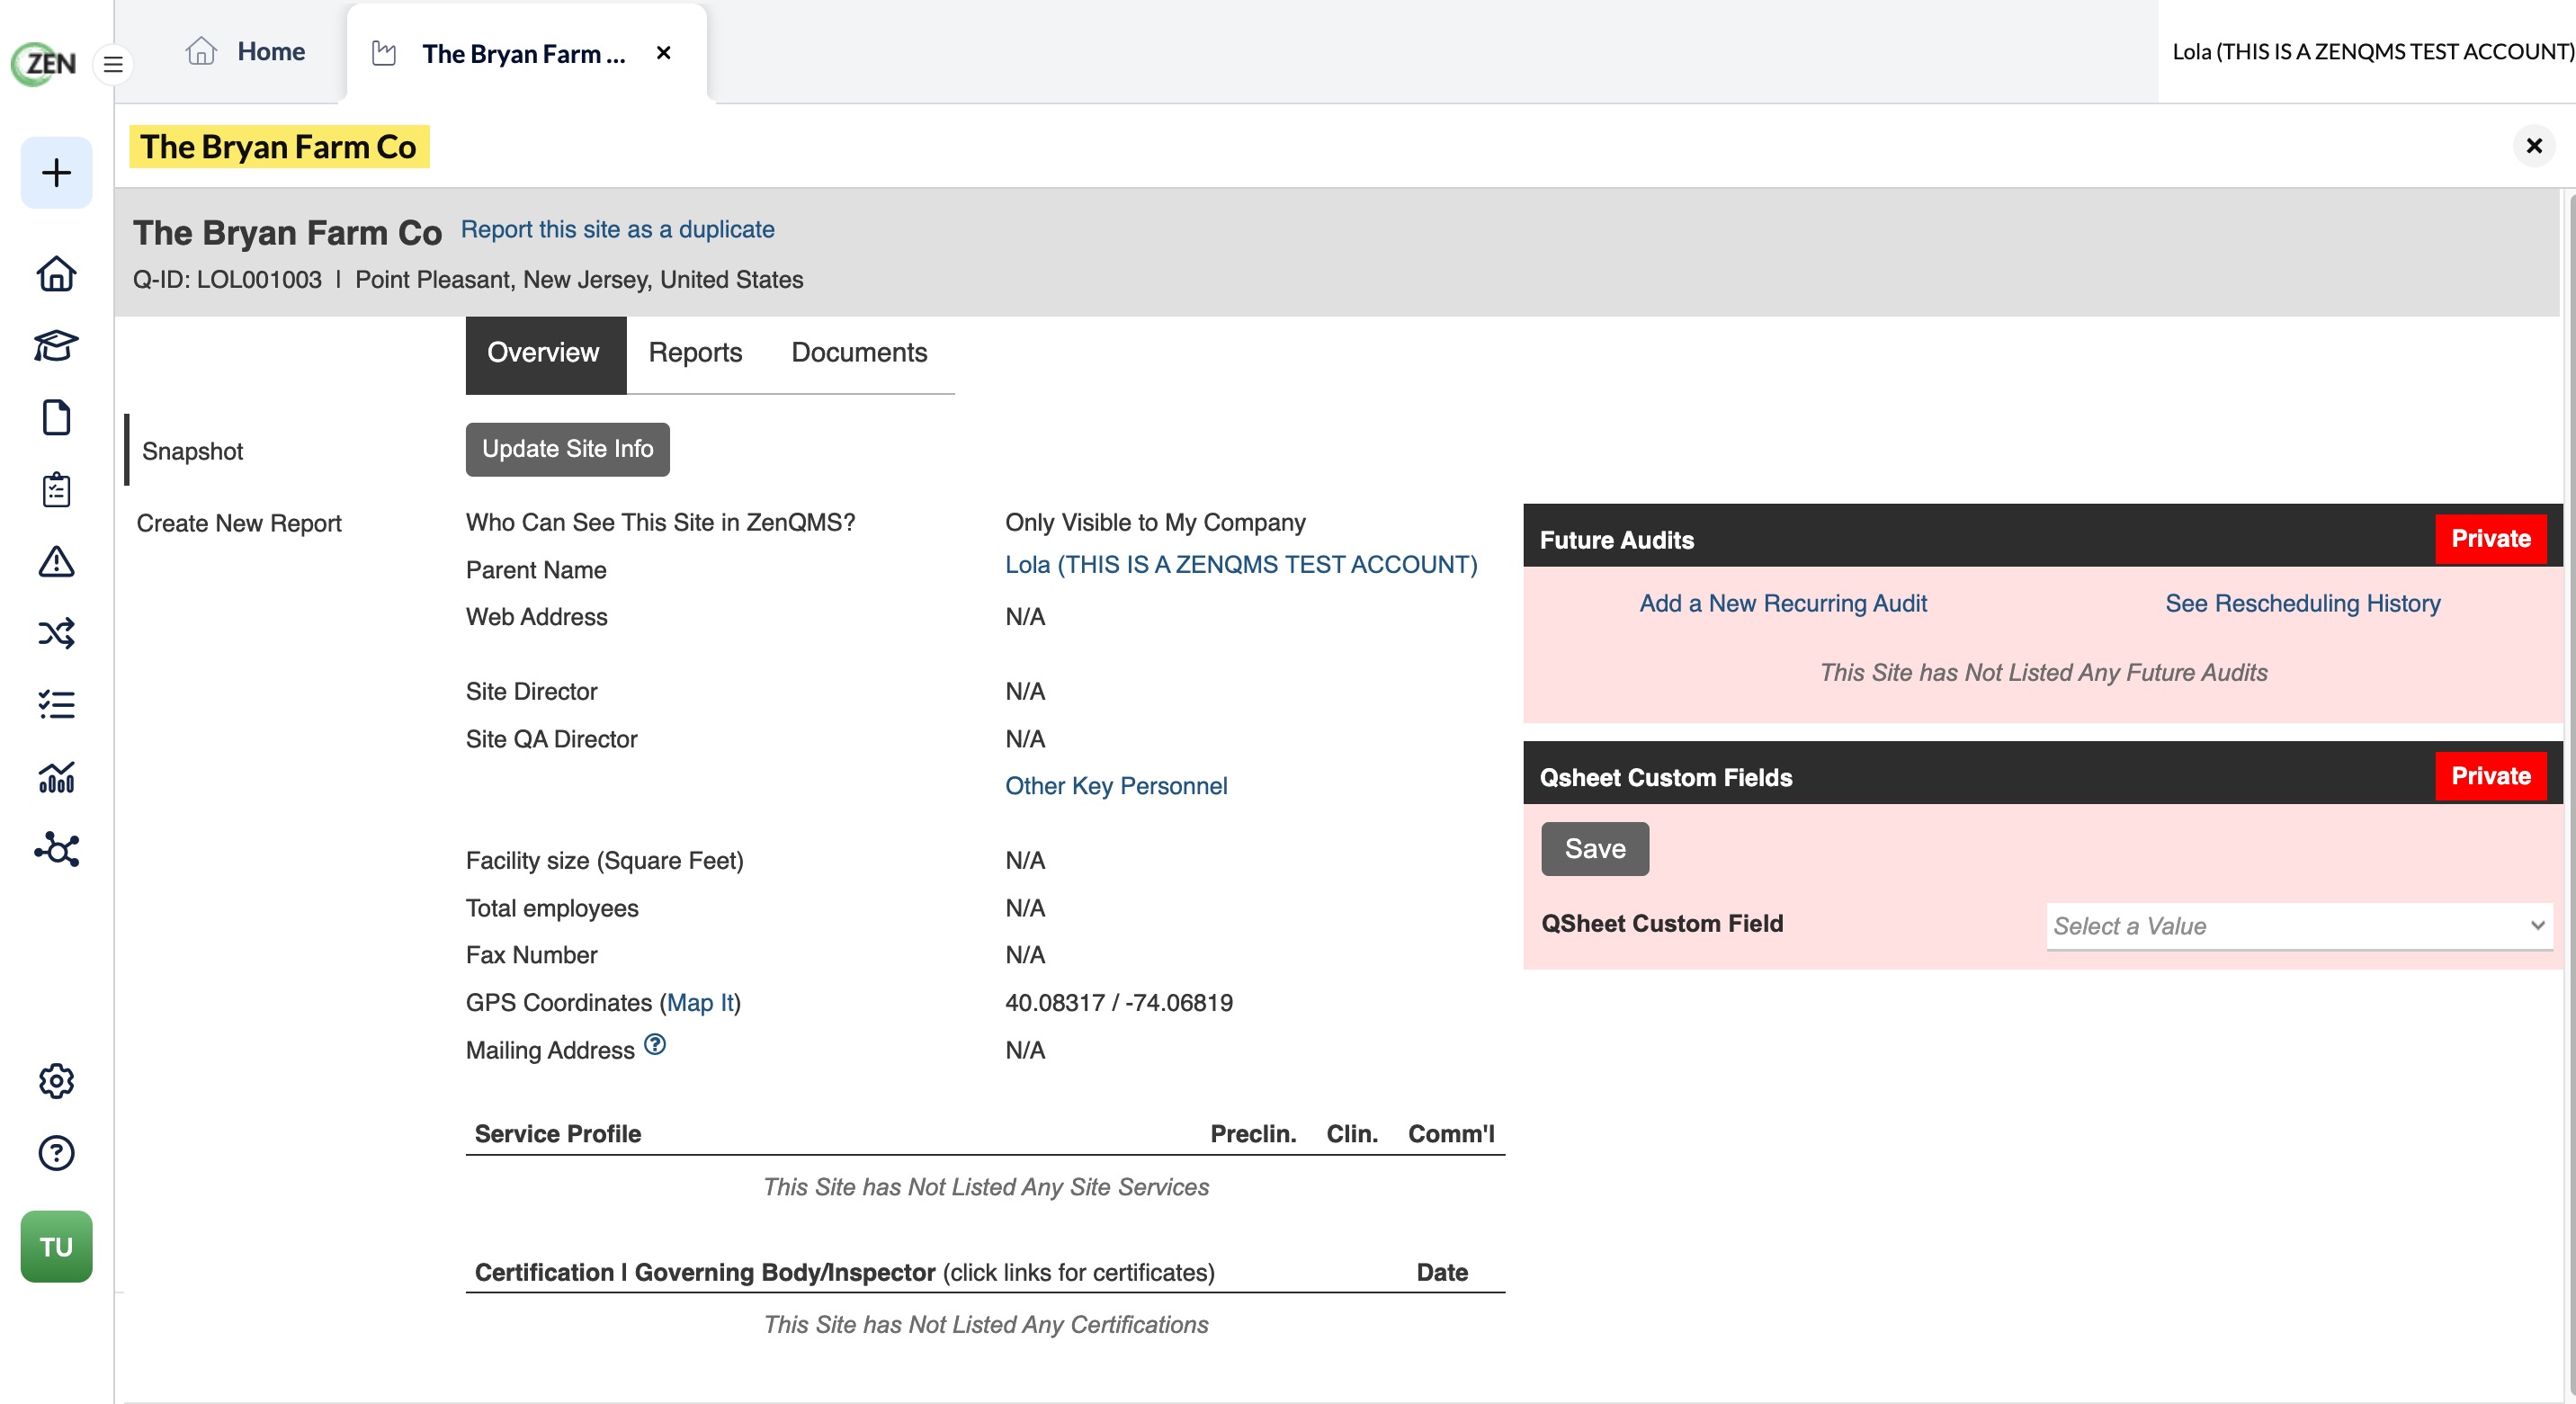The image size is (2576, 1404).
Task: Switch to the Home tab
Action: click(x=246, y=51)
